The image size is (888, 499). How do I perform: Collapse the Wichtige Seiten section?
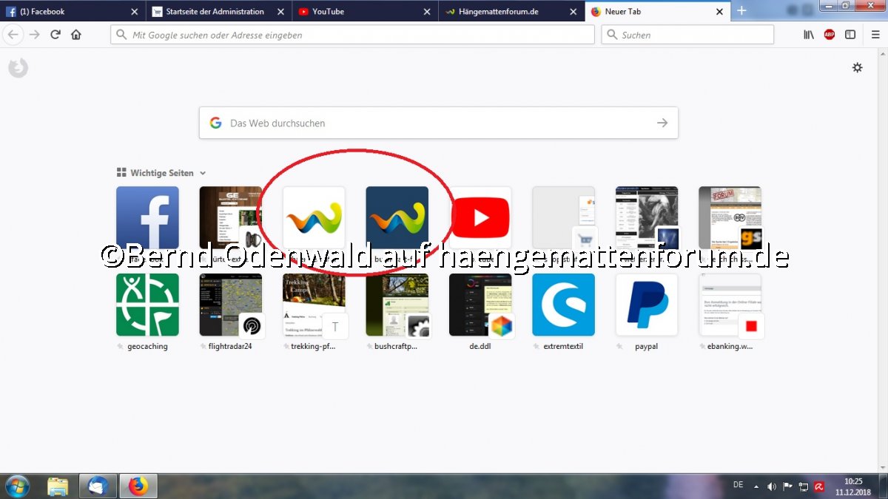[x=203, y=173]
